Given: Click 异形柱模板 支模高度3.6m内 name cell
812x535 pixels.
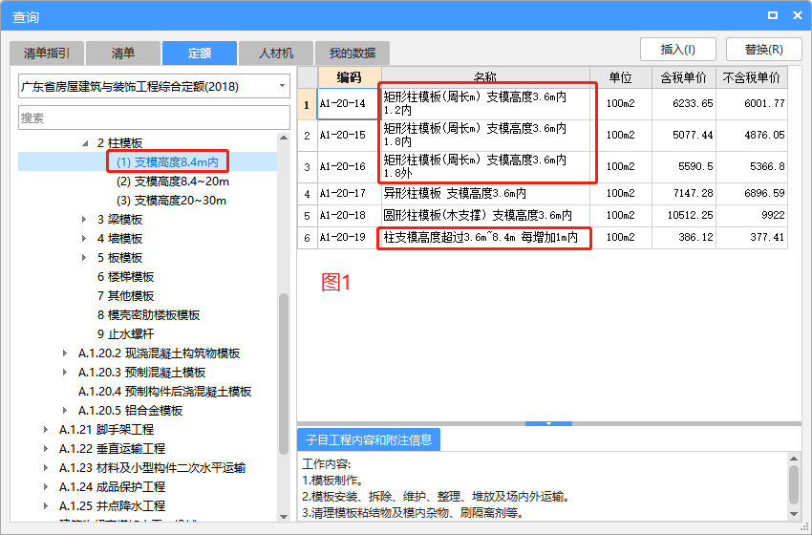Looking at the screenshot, I should click(x=485, y=194).
